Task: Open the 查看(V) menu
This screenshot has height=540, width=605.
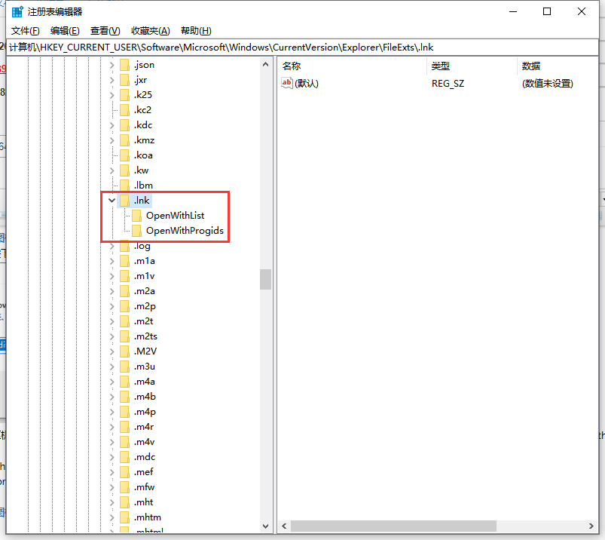Action: [105, 31]
